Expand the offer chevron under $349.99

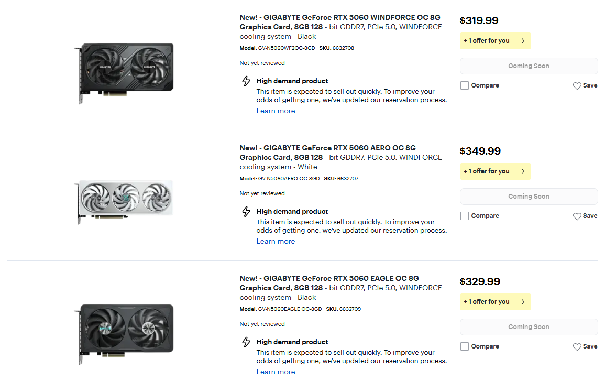point(523,171)
